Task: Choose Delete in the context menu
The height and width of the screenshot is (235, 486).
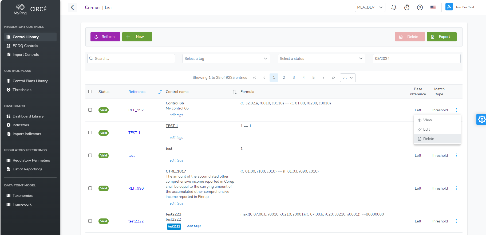Action: [428, 139]
